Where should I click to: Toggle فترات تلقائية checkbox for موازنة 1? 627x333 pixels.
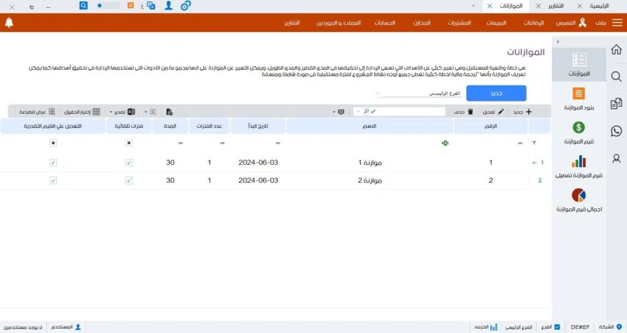point(129,163)
